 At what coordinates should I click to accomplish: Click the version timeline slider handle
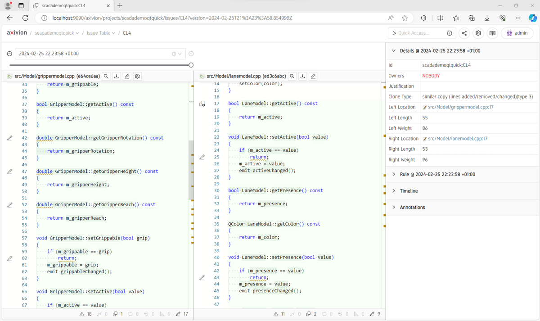[x=191, y=65]
